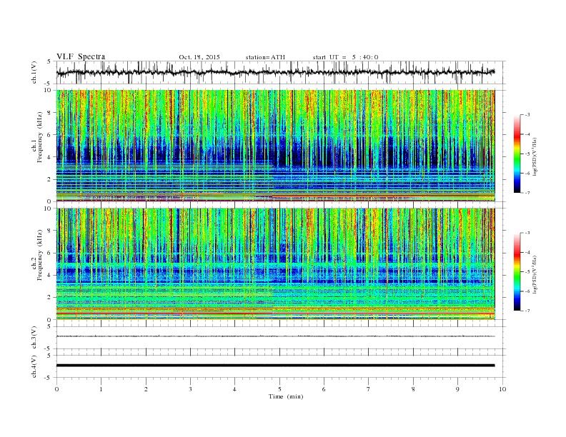
Task: Click the thick ch.4 voltage trace
Action: [275, 366]
